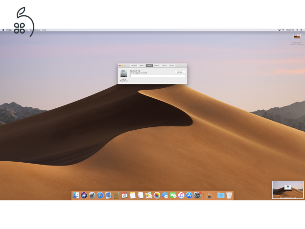305x229 pixels.
Task: Open Finder from the Dock
Action: click(x=76, y=195)
